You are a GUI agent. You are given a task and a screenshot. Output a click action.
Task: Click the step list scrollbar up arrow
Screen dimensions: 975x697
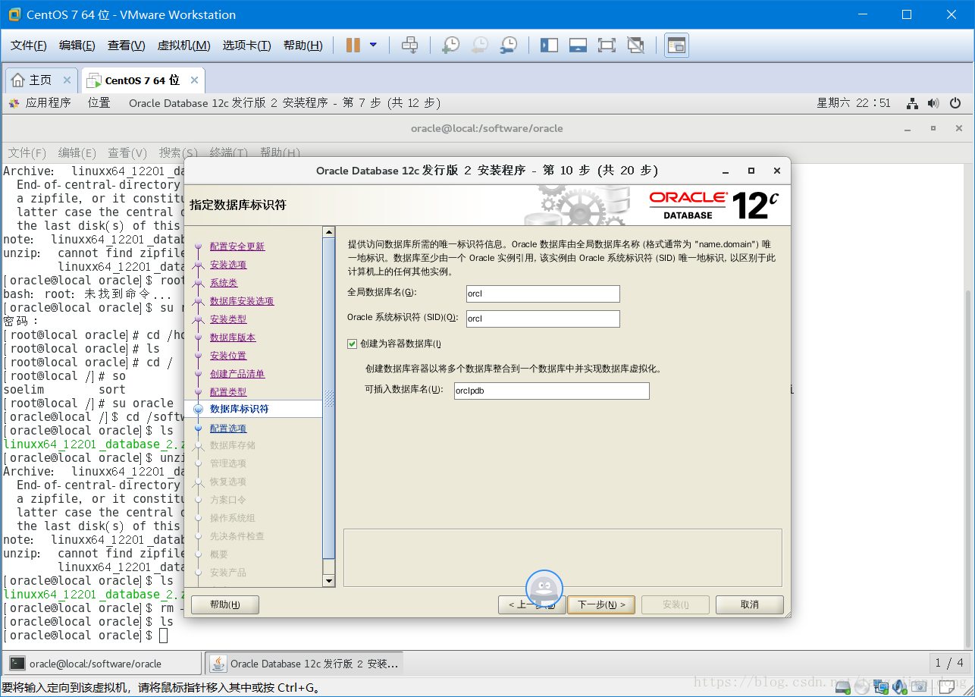[328, 232]
